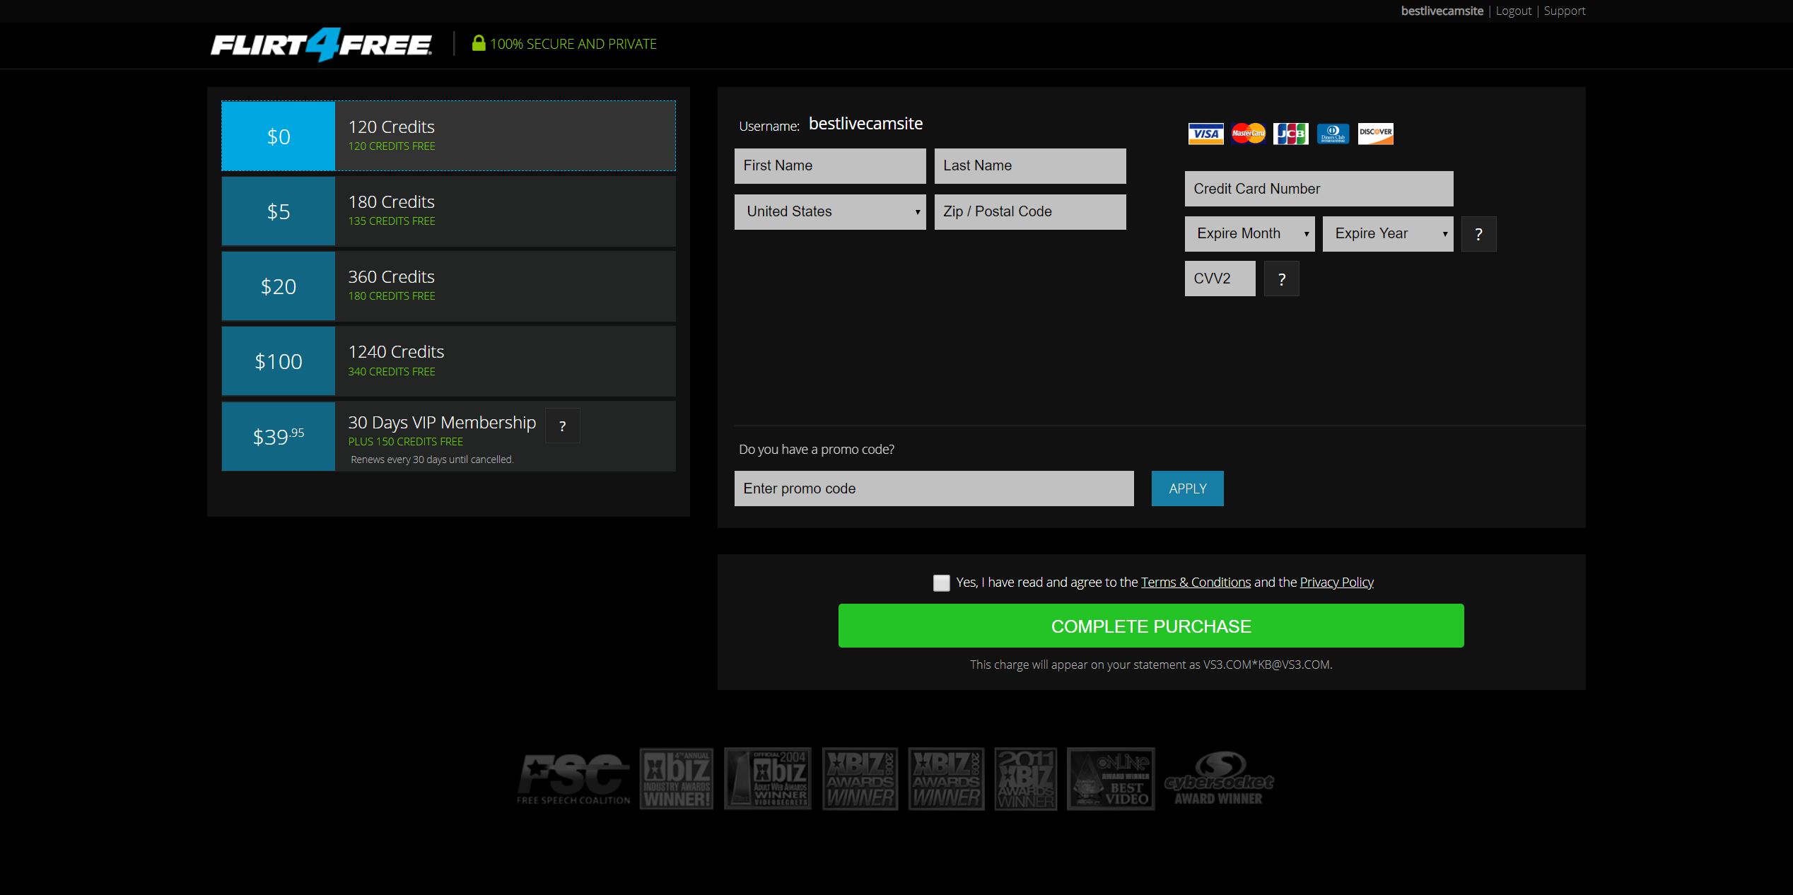
Task: Click the Complete Purchase button
Action: point(1151,626)
